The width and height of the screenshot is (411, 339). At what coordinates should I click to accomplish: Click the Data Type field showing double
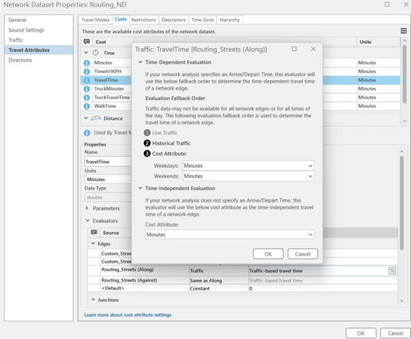click(x=108, y=197)
